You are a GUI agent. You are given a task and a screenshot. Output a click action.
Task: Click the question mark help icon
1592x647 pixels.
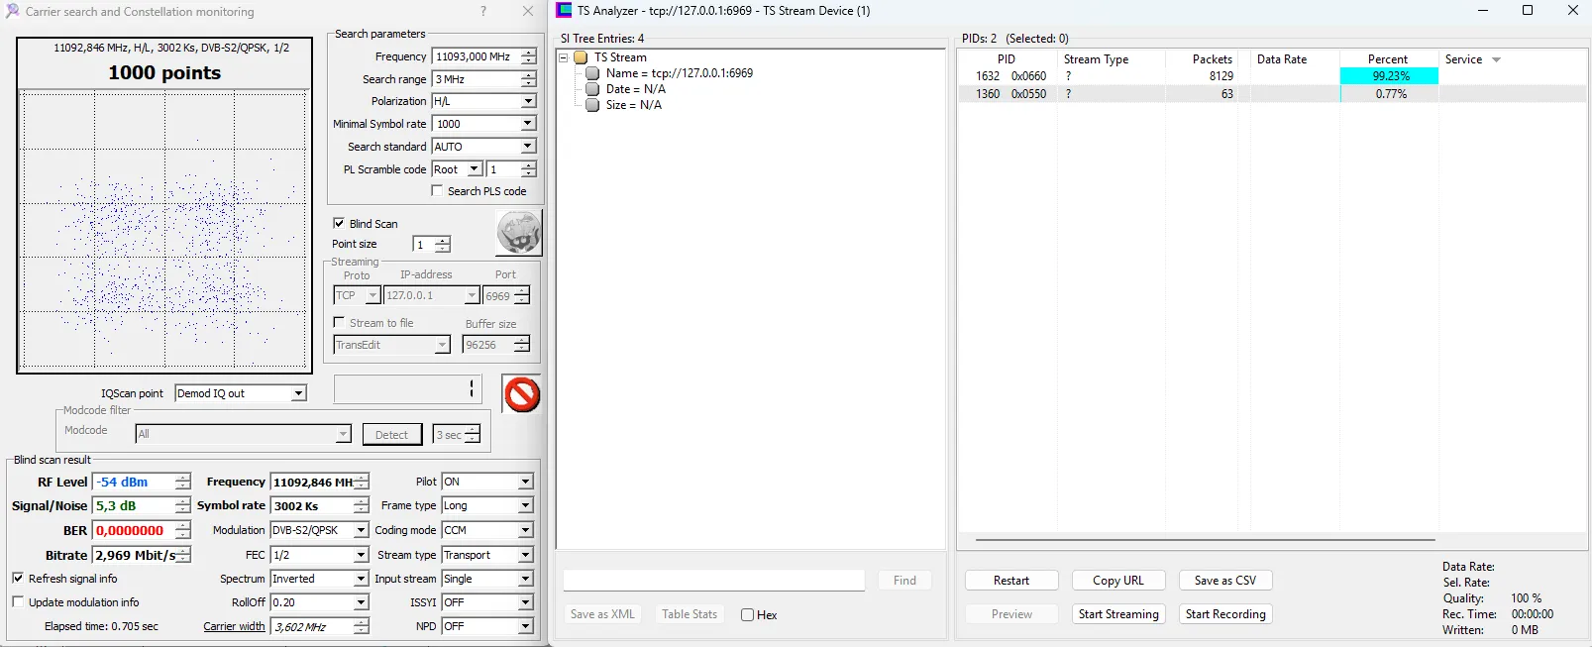(x=483, y=11)
